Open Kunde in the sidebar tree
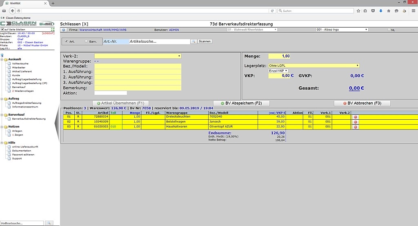Image resolution: width=418 pixels, height=226 pixels. coord(16,75)
